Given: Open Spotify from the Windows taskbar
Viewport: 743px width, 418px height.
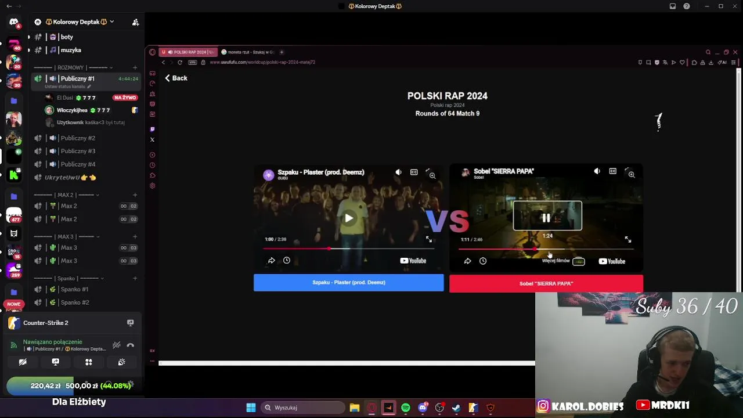Looking at the screenshot, I should click(x=406, y=408).
